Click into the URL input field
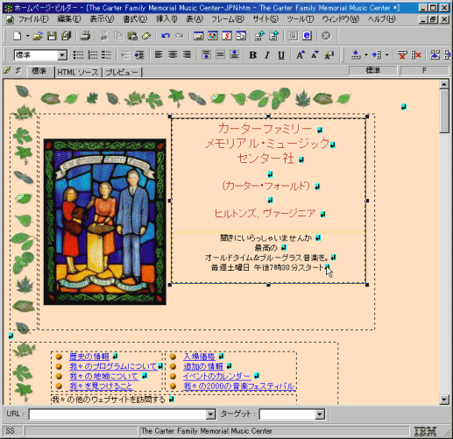 [117, 414]
